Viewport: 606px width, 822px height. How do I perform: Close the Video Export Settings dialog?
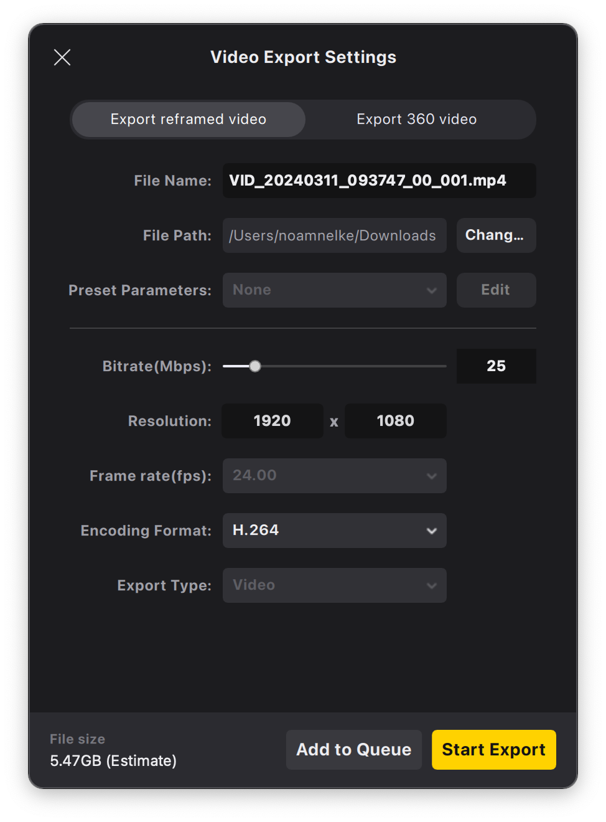point(62,57)
